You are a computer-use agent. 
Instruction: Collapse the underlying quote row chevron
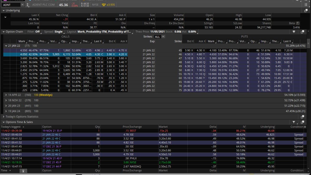point(5,17)
